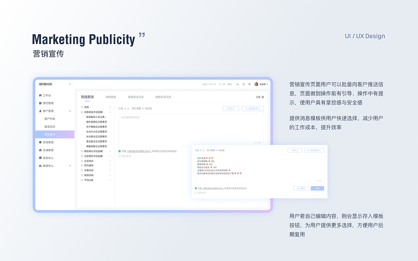Save message with the 存入模板 button
Viewport: 418px width, 261px height.
[300, 188]
